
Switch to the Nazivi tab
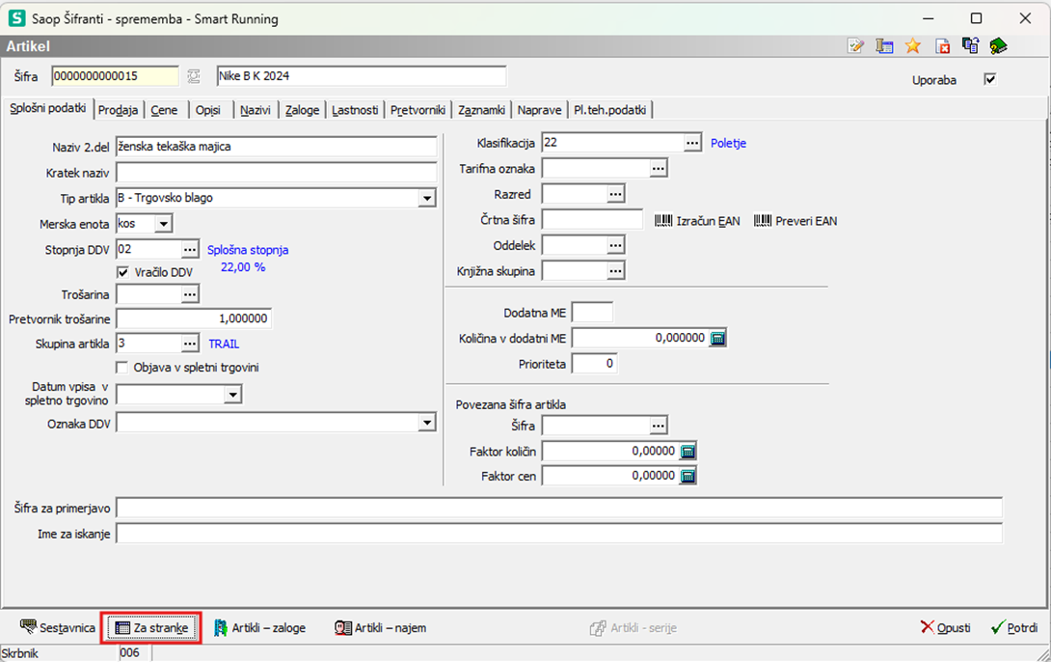(256, 110)
